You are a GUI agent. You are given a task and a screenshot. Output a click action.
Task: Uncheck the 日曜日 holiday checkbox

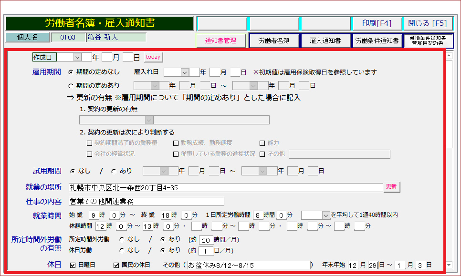tap(73, 265)
